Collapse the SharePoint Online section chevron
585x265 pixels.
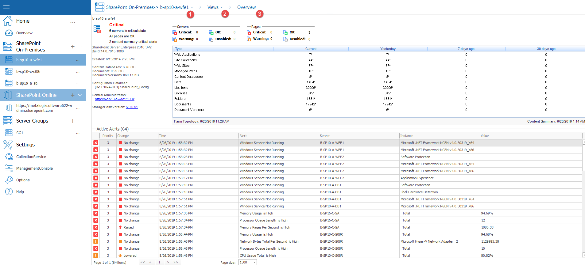(x=80, y=95)
